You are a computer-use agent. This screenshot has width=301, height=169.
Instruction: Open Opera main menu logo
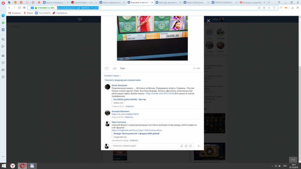(x=3, y=3)
